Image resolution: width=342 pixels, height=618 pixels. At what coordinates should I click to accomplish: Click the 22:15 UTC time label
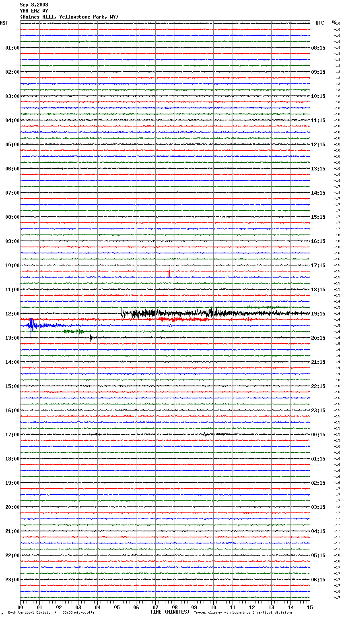(x=318, y=386)
